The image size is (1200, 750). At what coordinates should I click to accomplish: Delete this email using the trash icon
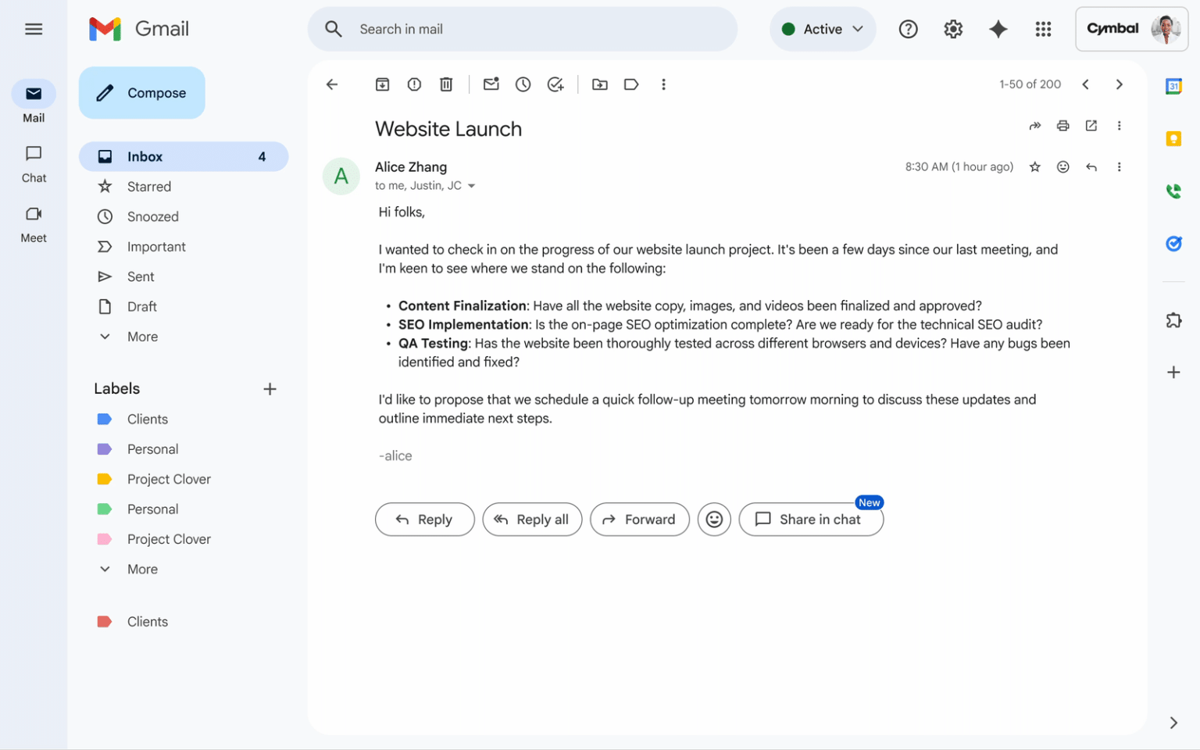[446, 84]
